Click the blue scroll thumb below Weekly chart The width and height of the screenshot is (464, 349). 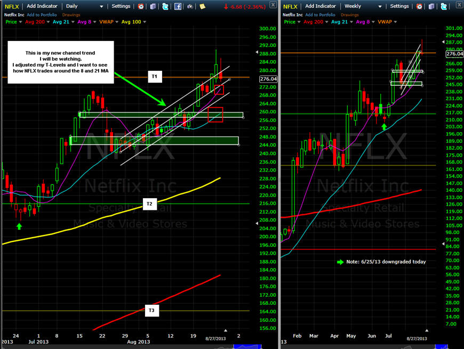tap(441, 347)
